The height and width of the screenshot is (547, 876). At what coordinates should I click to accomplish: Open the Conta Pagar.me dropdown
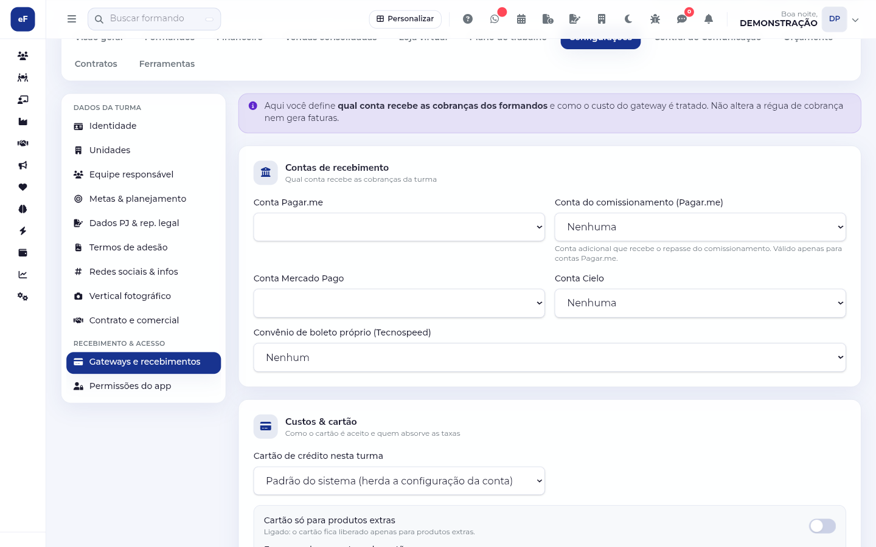coord(399,227)
